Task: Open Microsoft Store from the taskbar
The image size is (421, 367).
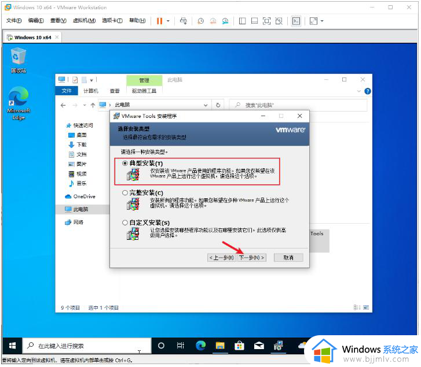Action: [x=239, y=346]
